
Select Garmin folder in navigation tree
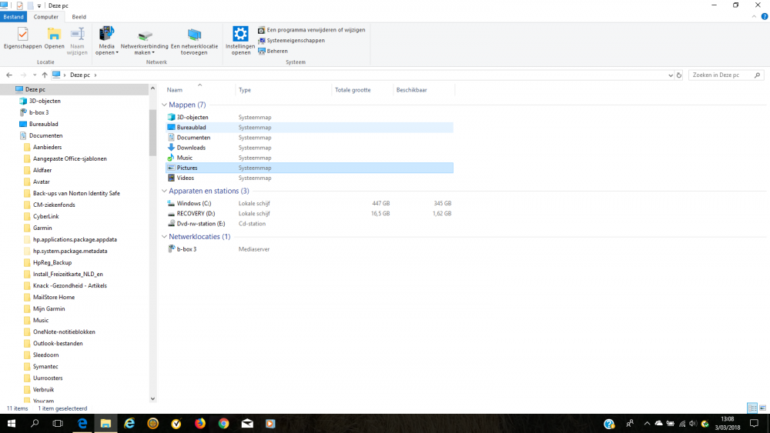click(42, 228)
